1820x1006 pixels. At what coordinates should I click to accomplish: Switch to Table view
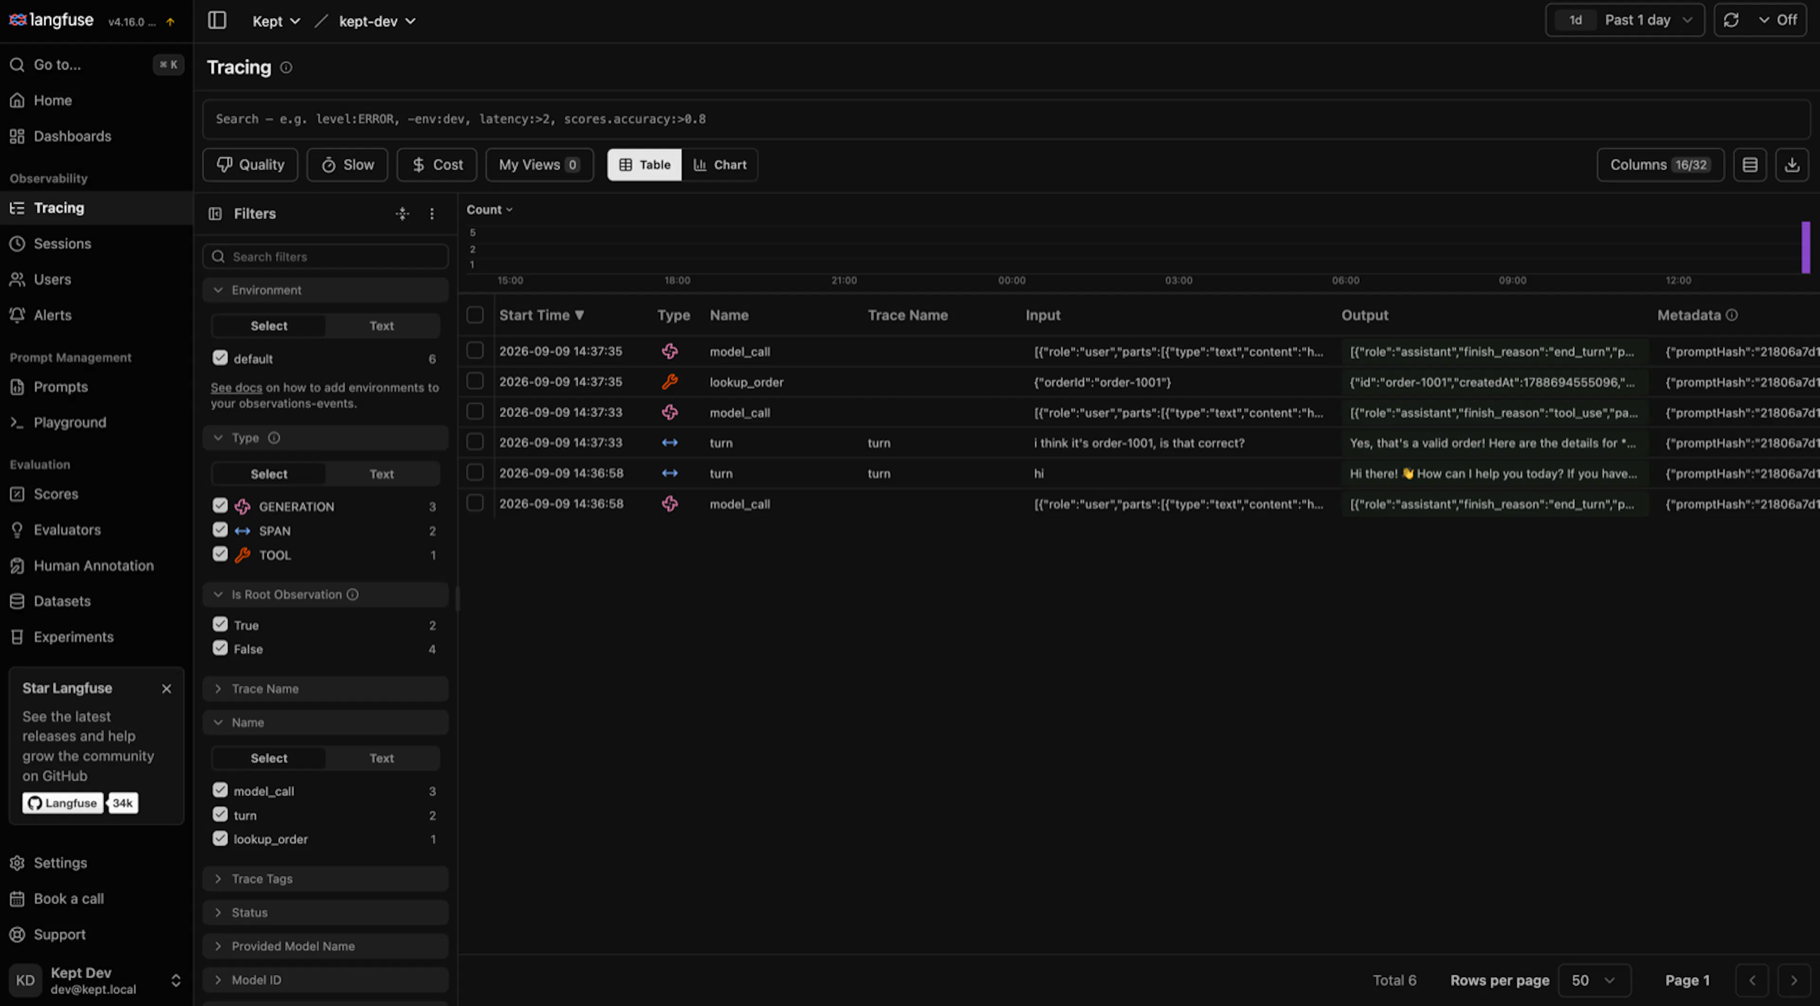[645, 165]
